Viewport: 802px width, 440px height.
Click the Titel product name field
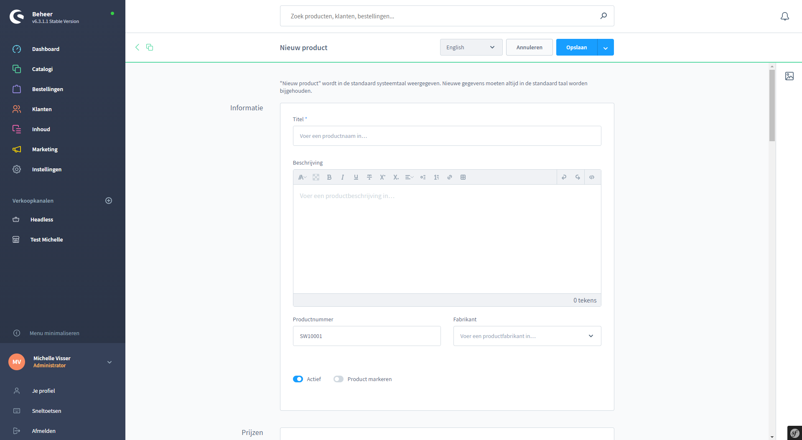[x=447, y=136]
